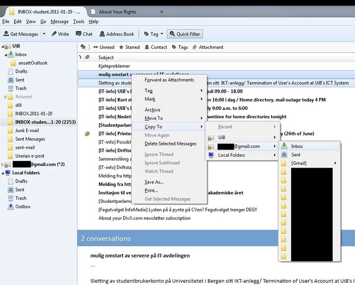Select the INBOX.2011-01-20 folder
Viewport: 355px width, 285px height.
(33, 114)
